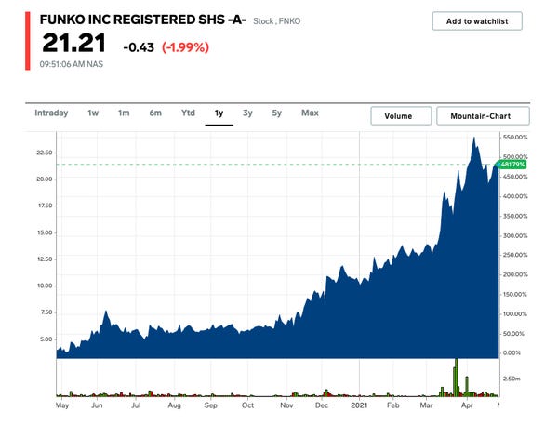Click the Add to watchlist button
This screenshot has height=425, width=558.
(477, 21)
